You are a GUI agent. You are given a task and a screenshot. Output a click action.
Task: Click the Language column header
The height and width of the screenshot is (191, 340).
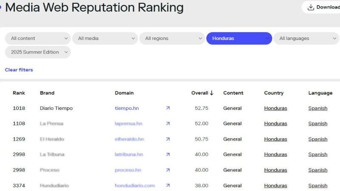(320, 93)
